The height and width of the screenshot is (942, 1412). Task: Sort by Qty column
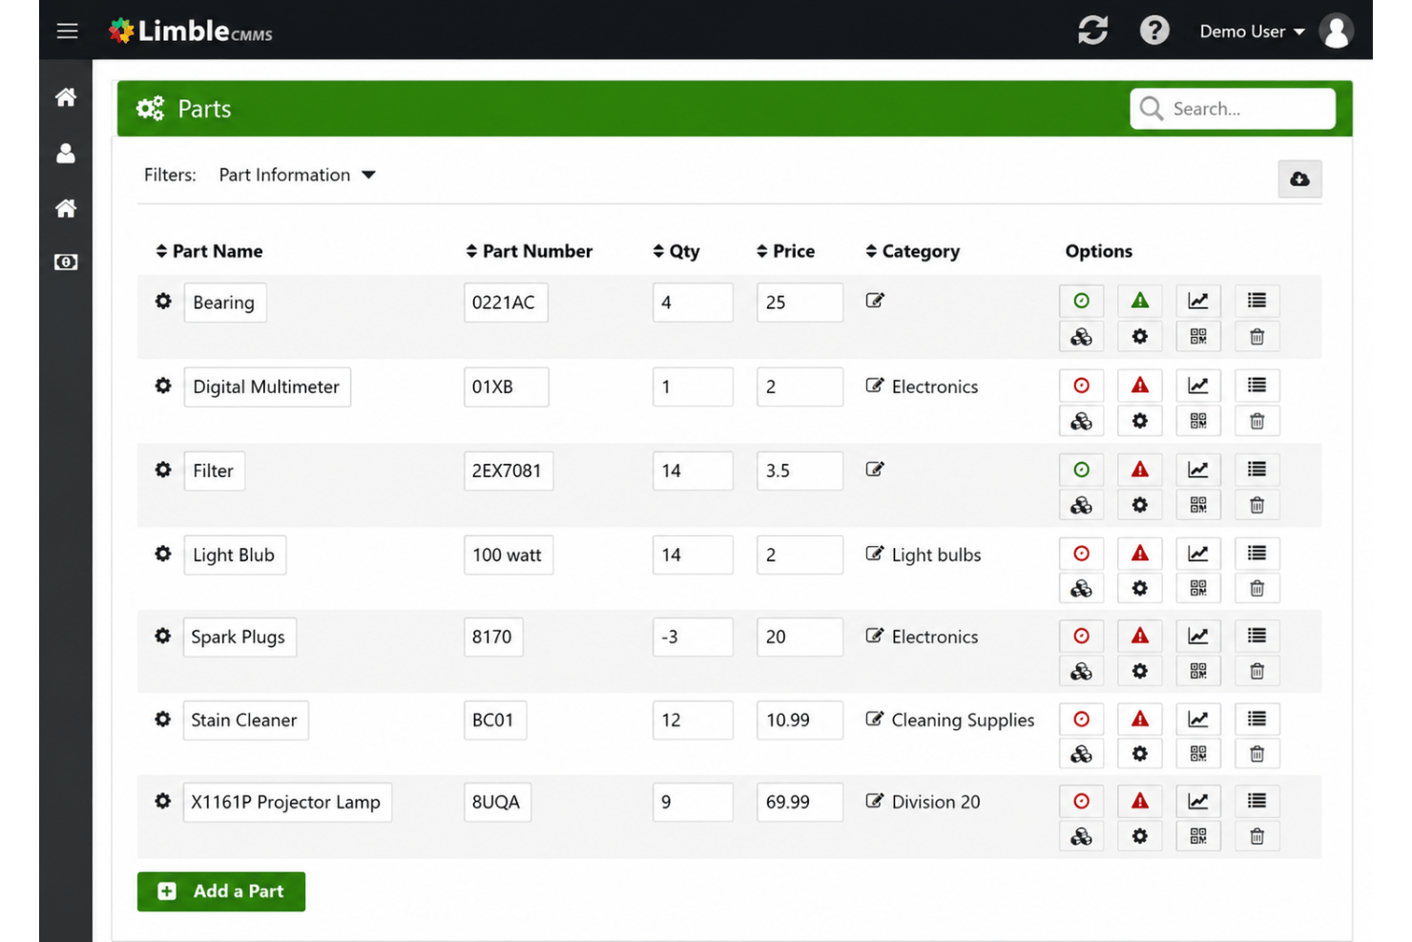[675, 251]
